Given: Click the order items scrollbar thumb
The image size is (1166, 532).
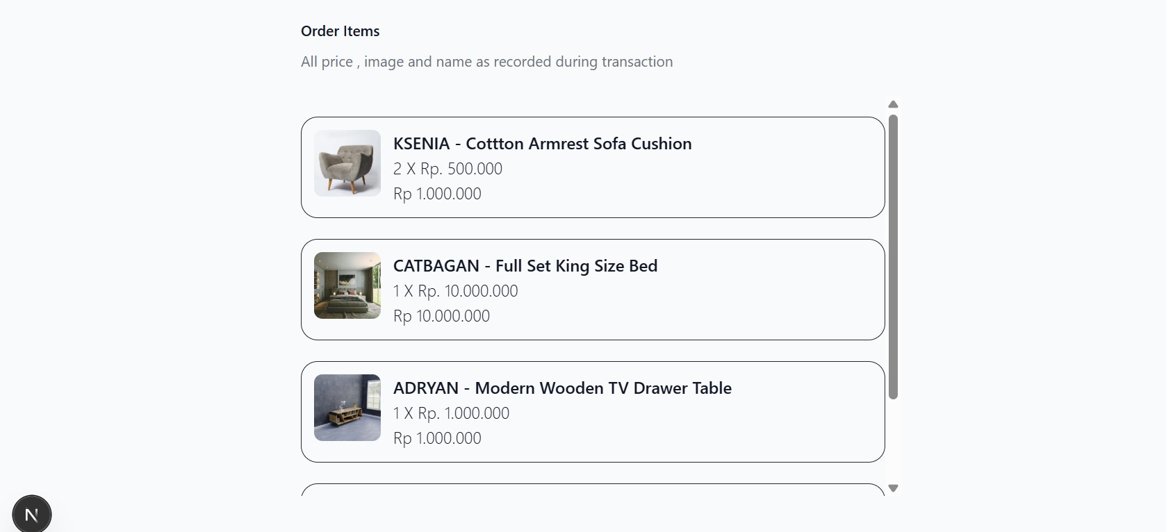Looking at the screenshot, I should click(x=894, y=257).
